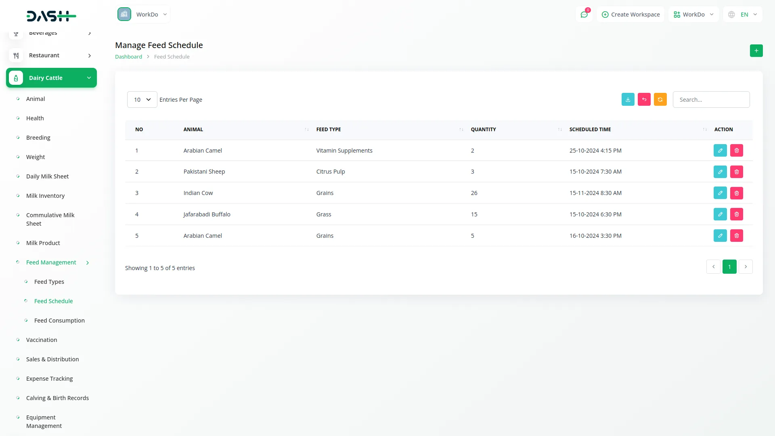775x436 pixels.
Task: Go to Milk Inventory menu item
Action: coord(45,196)
